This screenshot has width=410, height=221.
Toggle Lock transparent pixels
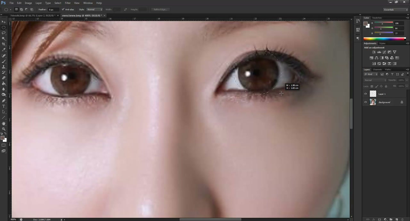coord(372,86)
